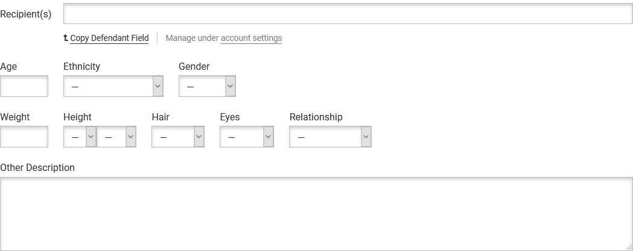Viewport: 633px width, 251px height.
Task: Expand the Relationship dropdown
Action: point(330,137)
